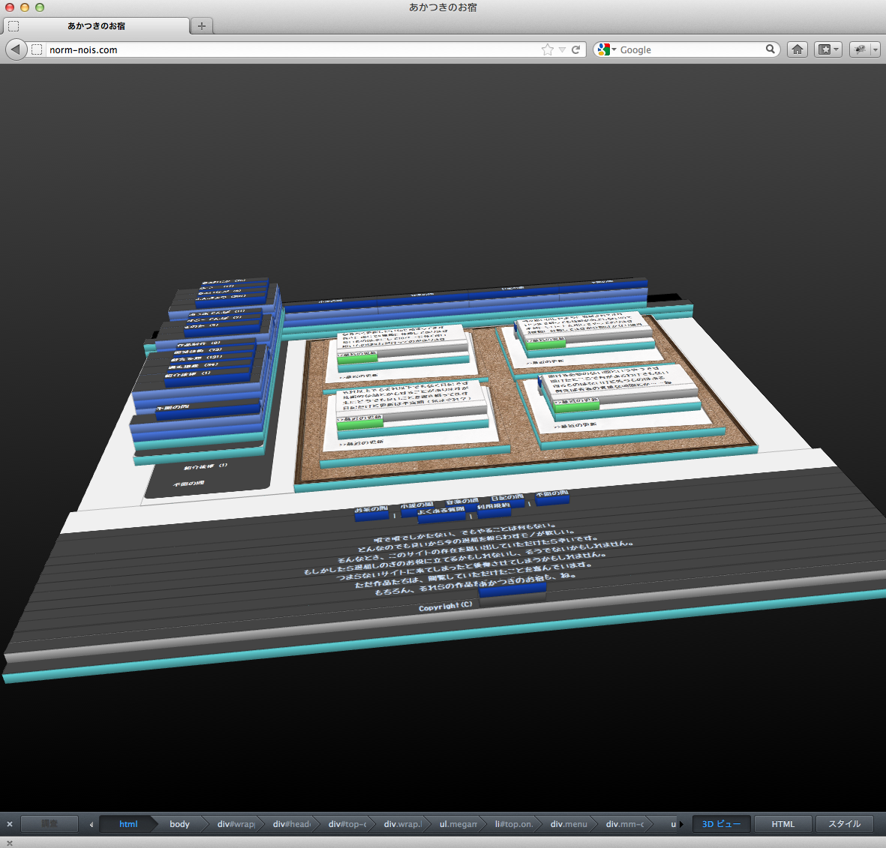Reload the page using the refresh icon
The height and width of the screenshot is (848, 886).
tap(576, 49)
